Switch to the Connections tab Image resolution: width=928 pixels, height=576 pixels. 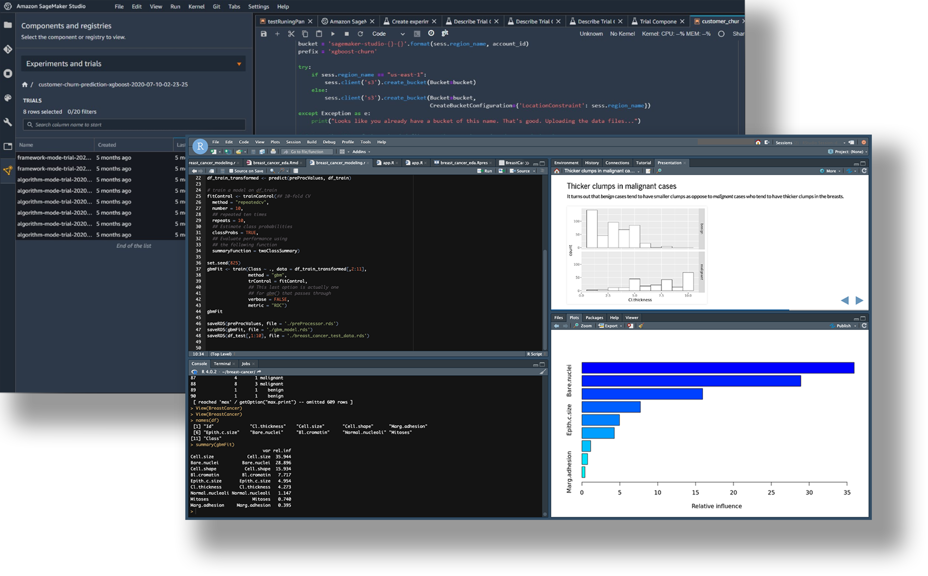pos(617,163)
